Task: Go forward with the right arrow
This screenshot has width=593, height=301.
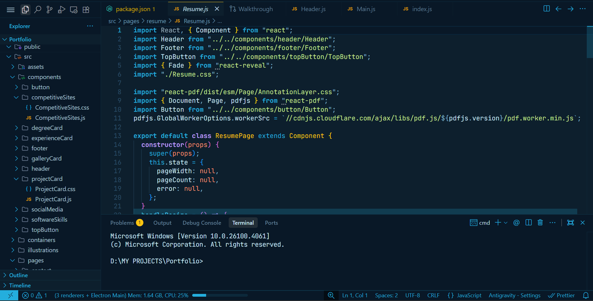Action: tap(570, 9)
